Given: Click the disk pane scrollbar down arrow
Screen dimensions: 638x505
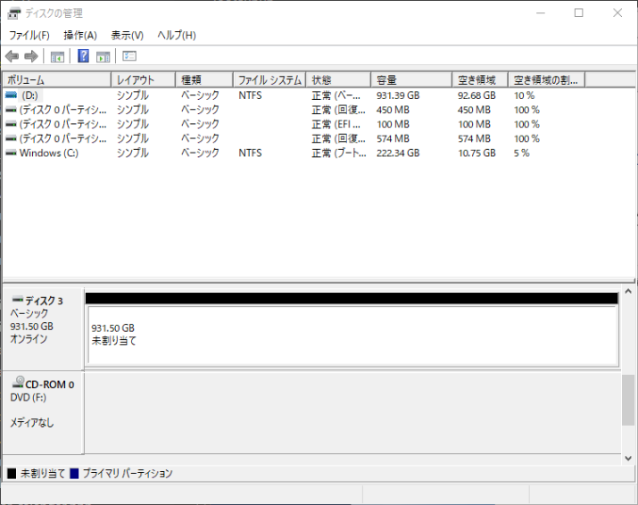Looking at the screenshot, I should (x=629, y=455).
